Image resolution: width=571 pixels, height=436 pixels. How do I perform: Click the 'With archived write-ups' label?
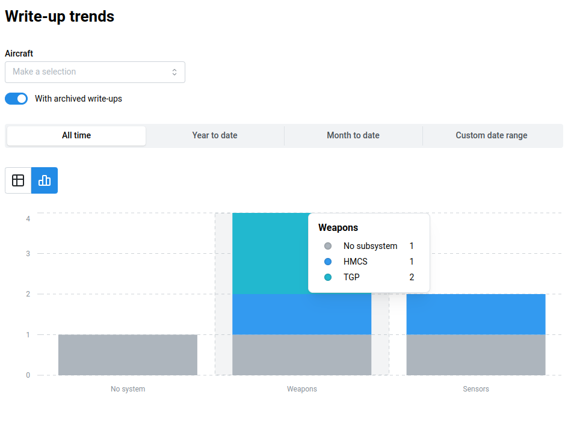point(78,99)
